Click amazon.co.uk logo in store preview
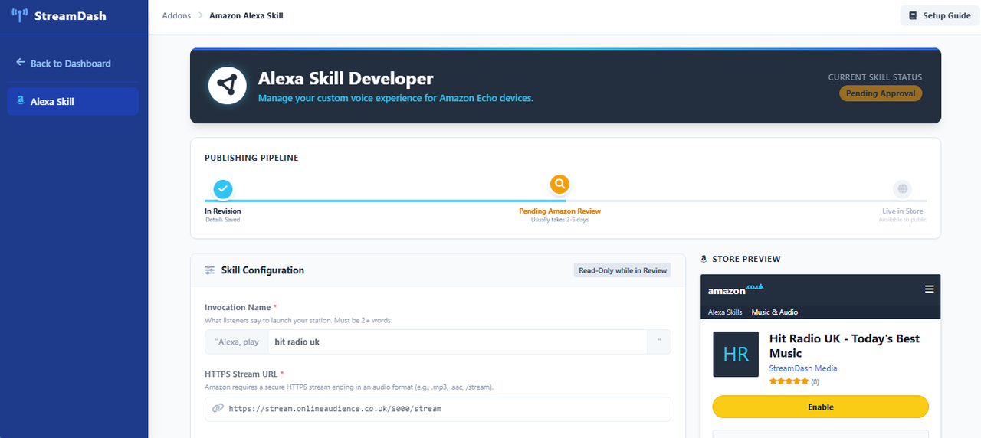The height and width of the screenshot is (438, 981). click(736, 289)
